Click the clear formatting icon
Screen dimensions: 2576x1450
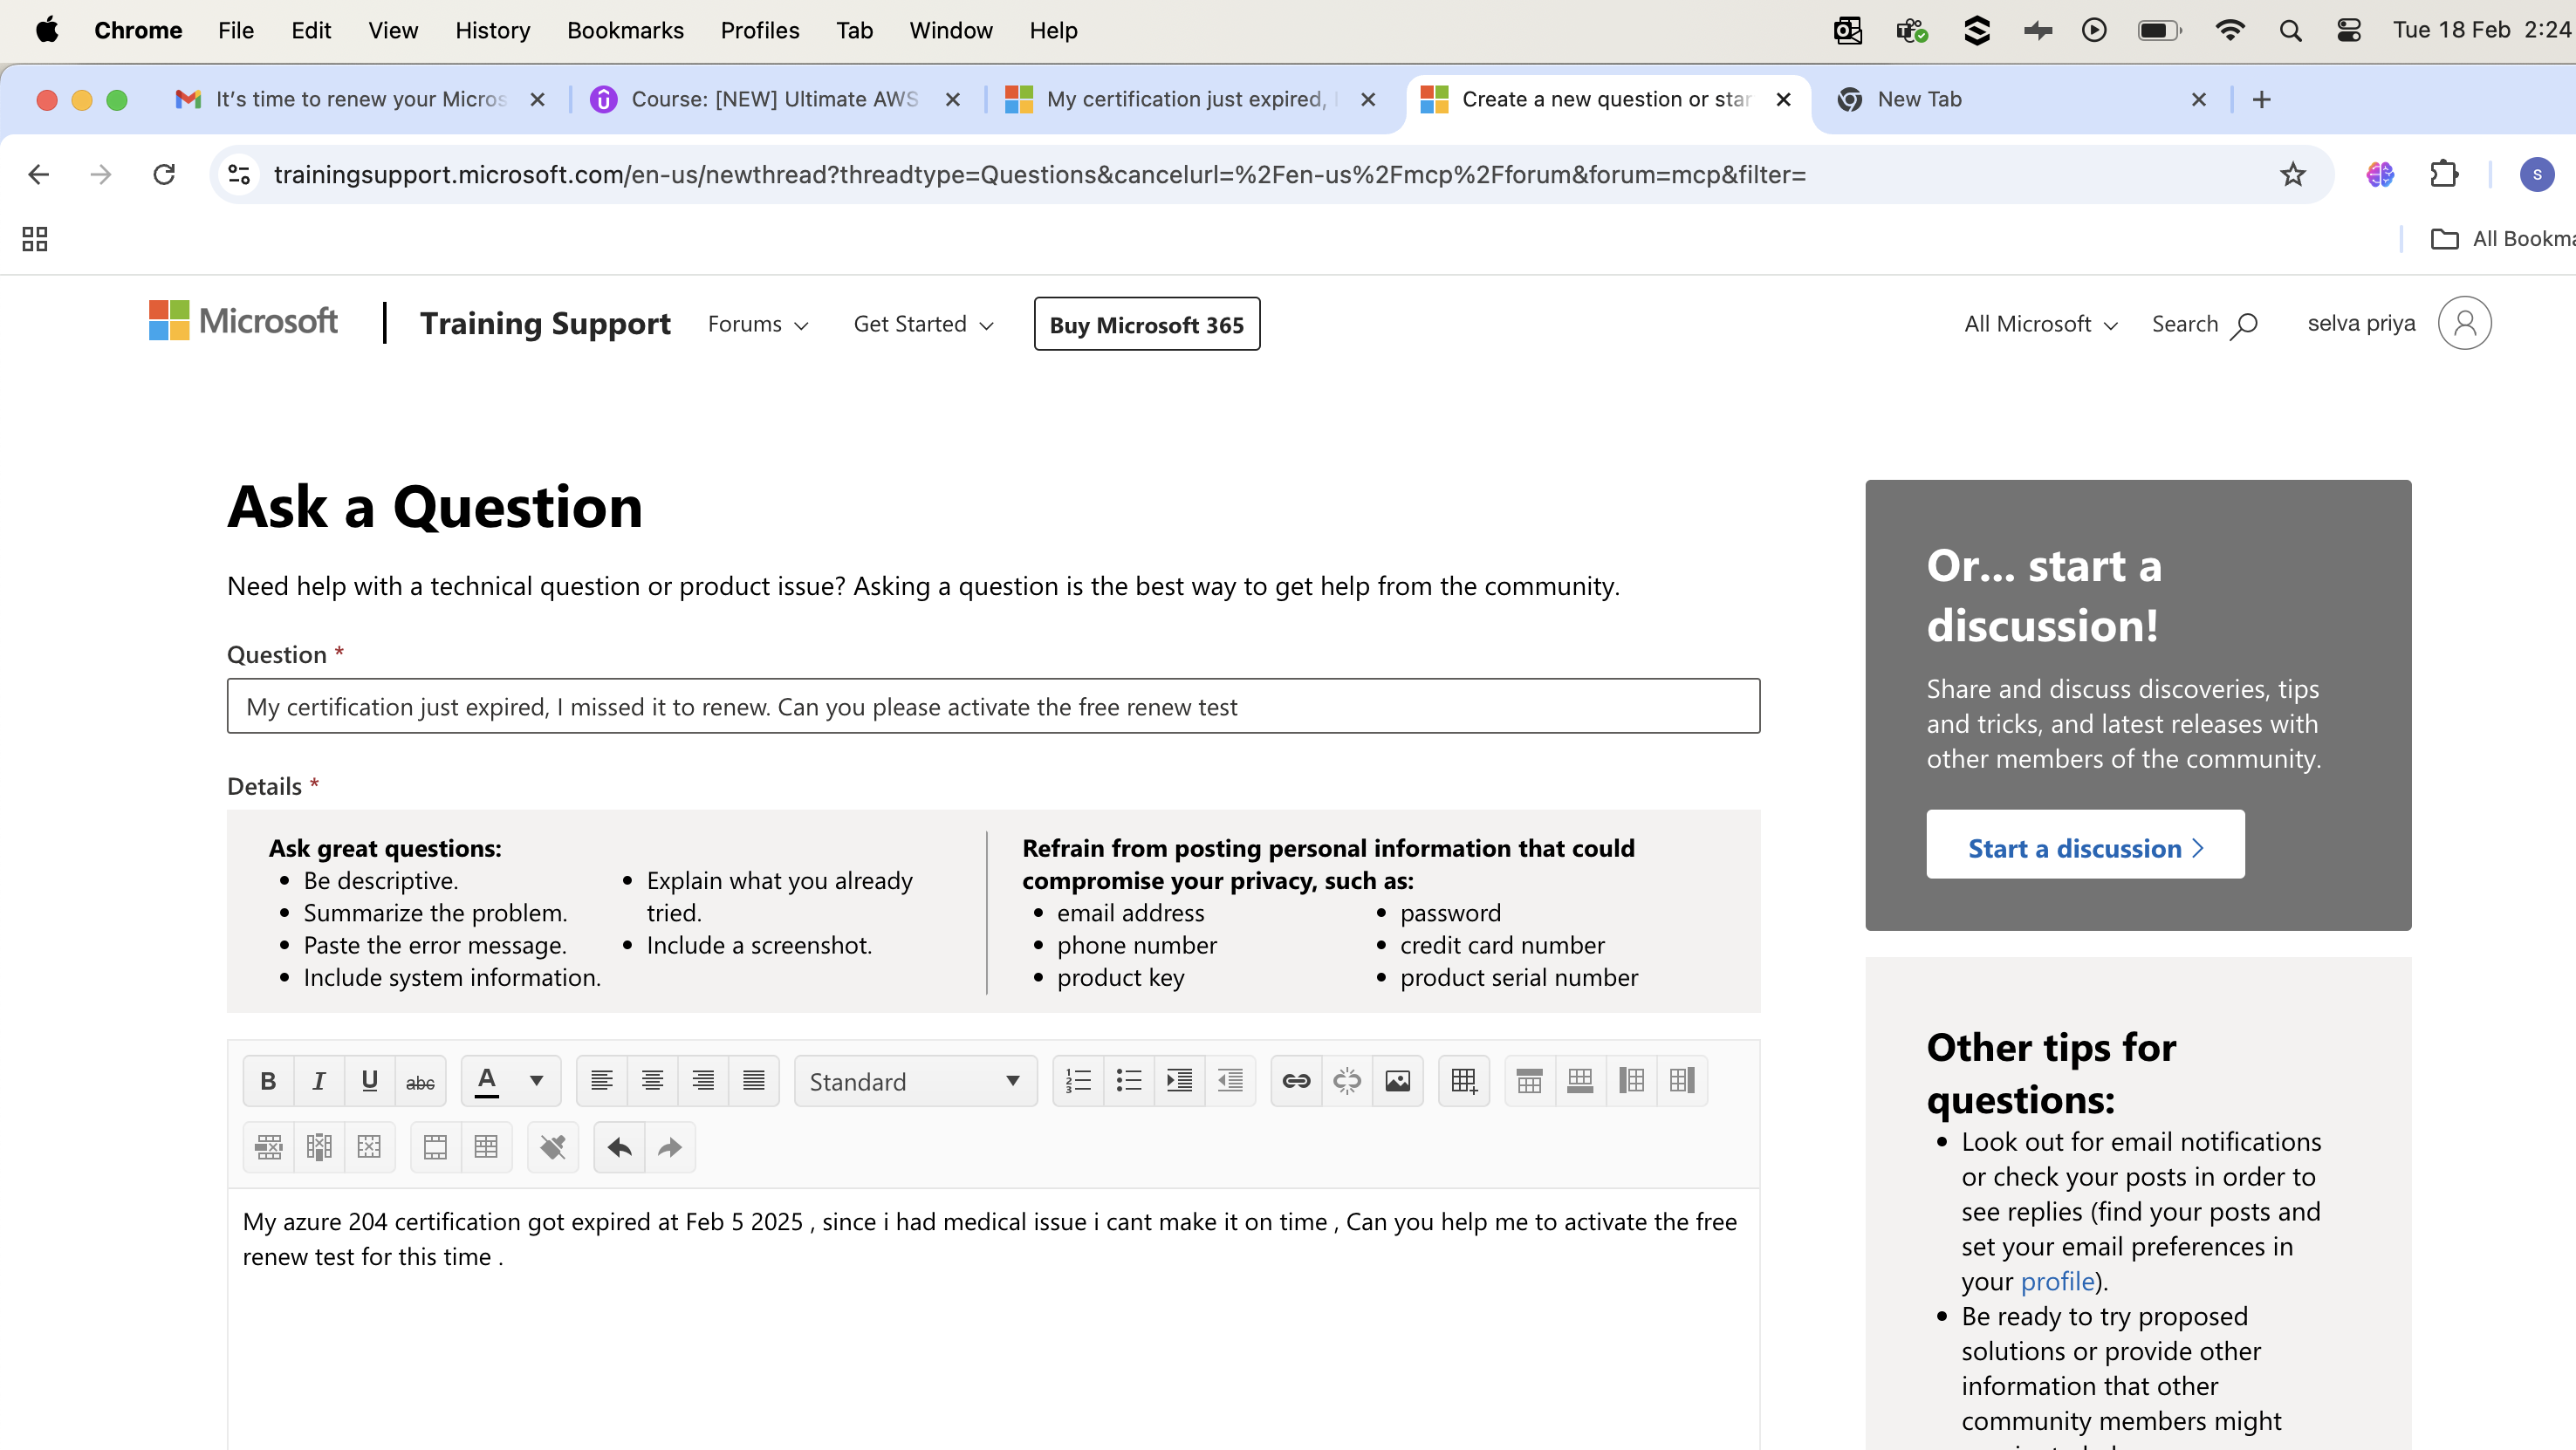click(553, 1147)
